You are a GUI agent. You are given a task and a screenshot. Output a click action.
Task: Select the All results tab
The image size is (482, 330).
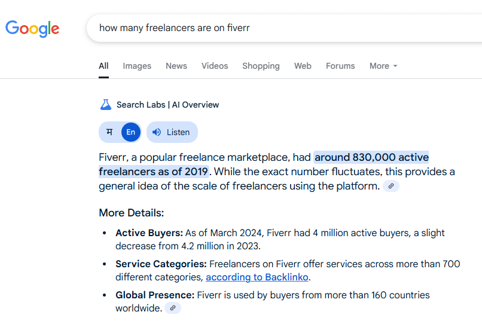point(103,66)
